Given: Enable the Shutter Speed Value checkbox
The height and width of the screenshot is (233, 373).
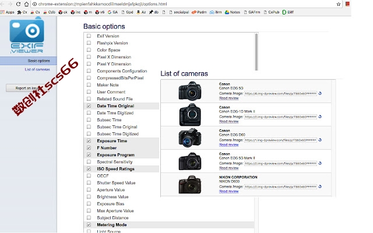Looking at the screenshot, I should [89, 183].
